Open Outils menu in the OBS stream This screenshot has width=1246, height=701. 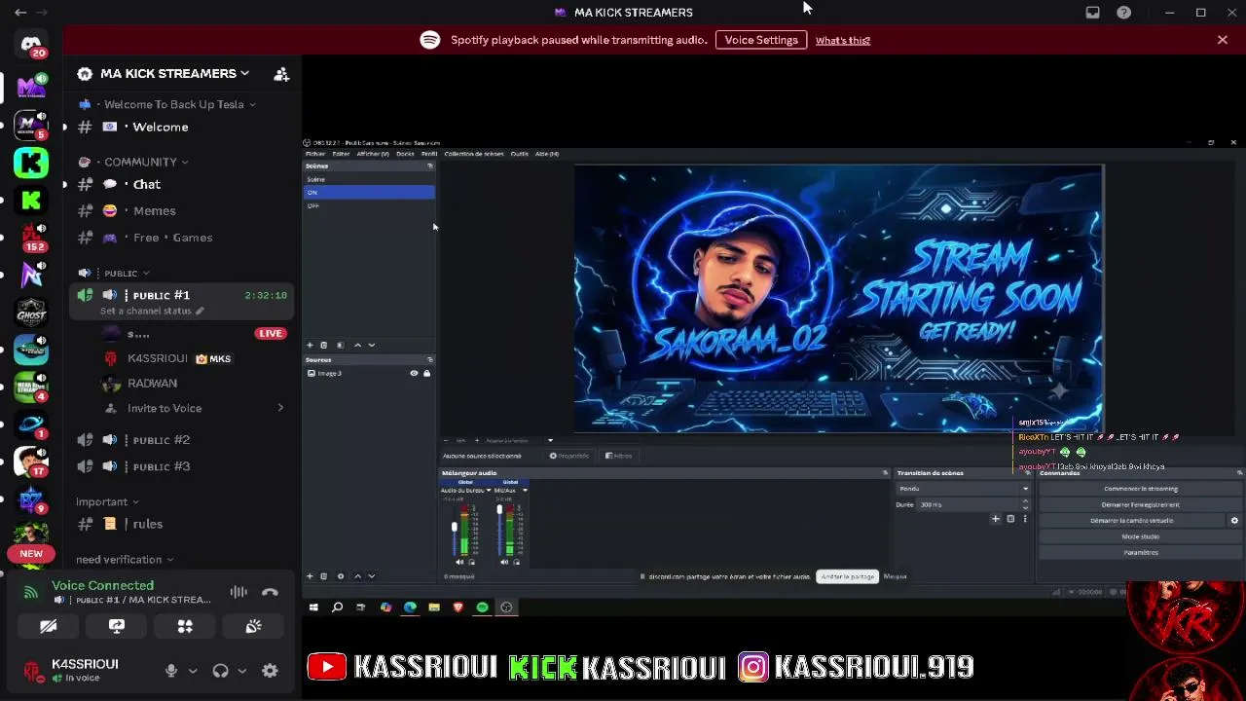[520, 154]
